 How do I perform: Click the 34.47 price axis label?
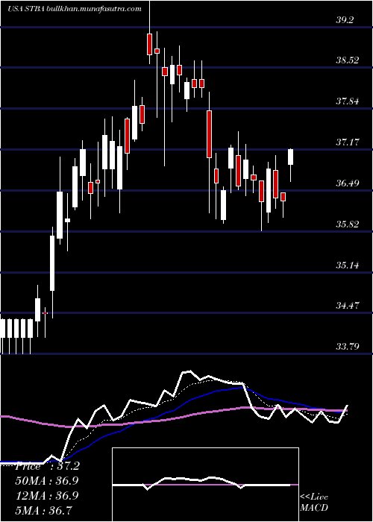coord(347,306)
